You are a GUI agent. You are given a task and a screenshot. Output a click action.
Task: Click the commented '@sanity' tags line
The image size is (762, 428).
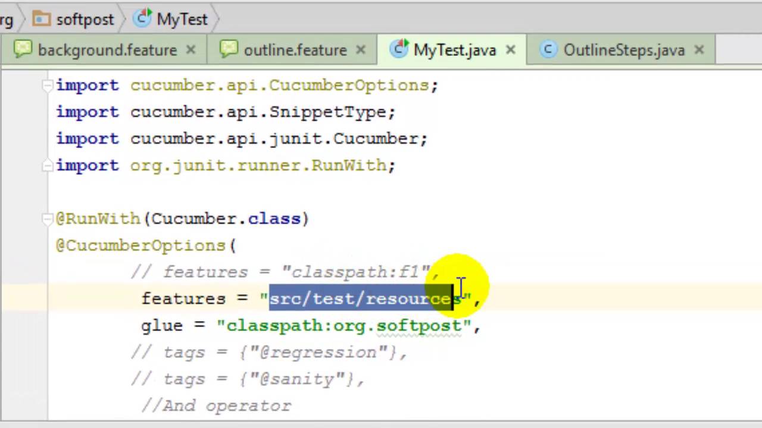pyautogui.click(x=248, y=379)
